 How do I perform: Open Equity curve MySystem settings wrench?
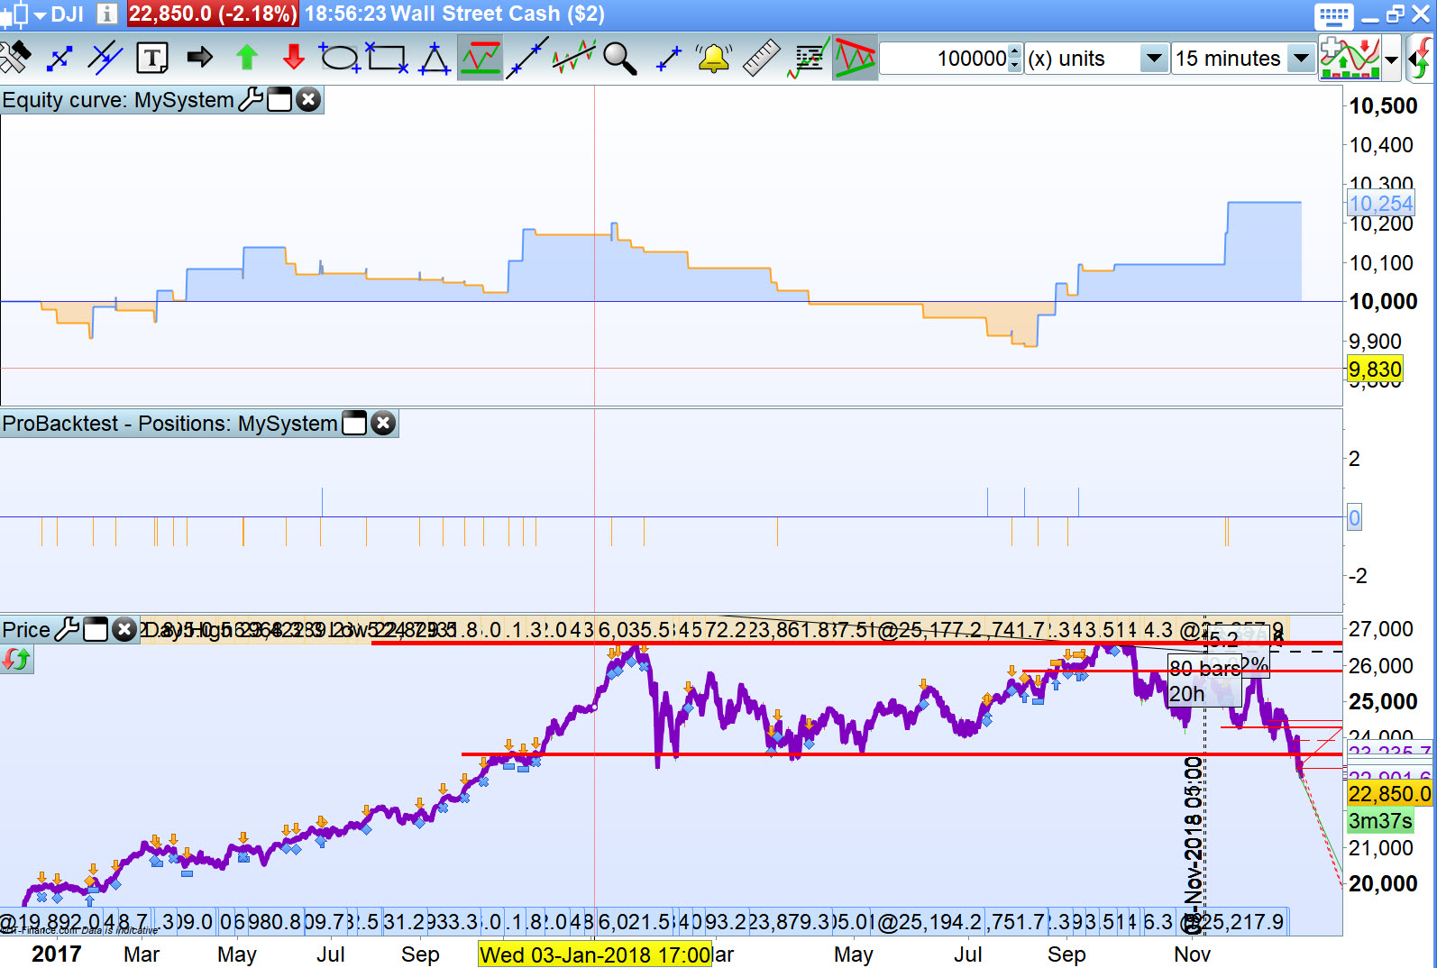250,99
